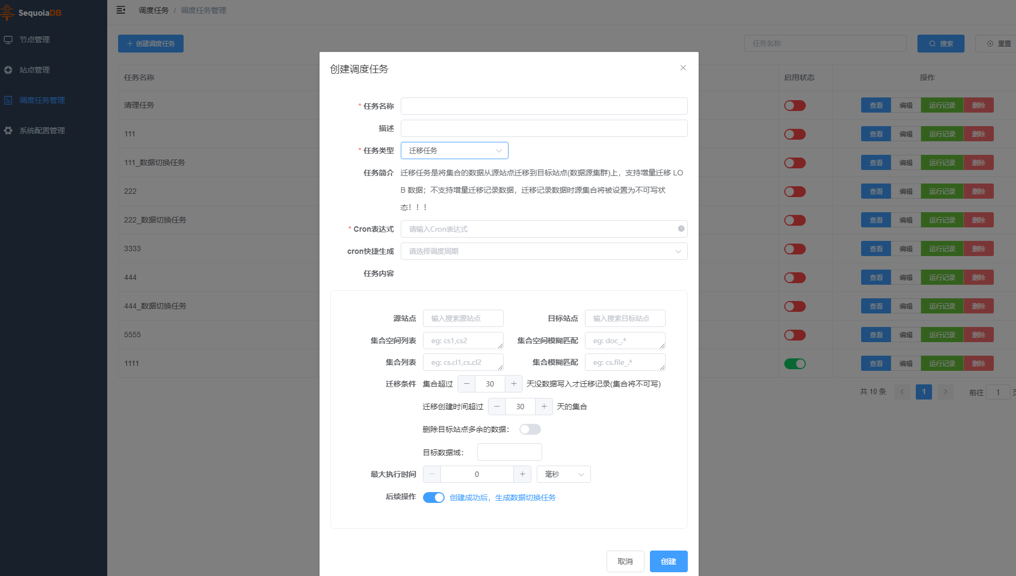The width and height of the screenshot is (1016, 576).
Task: Toggle enable status for 清理任务 row
Action: 795,106
